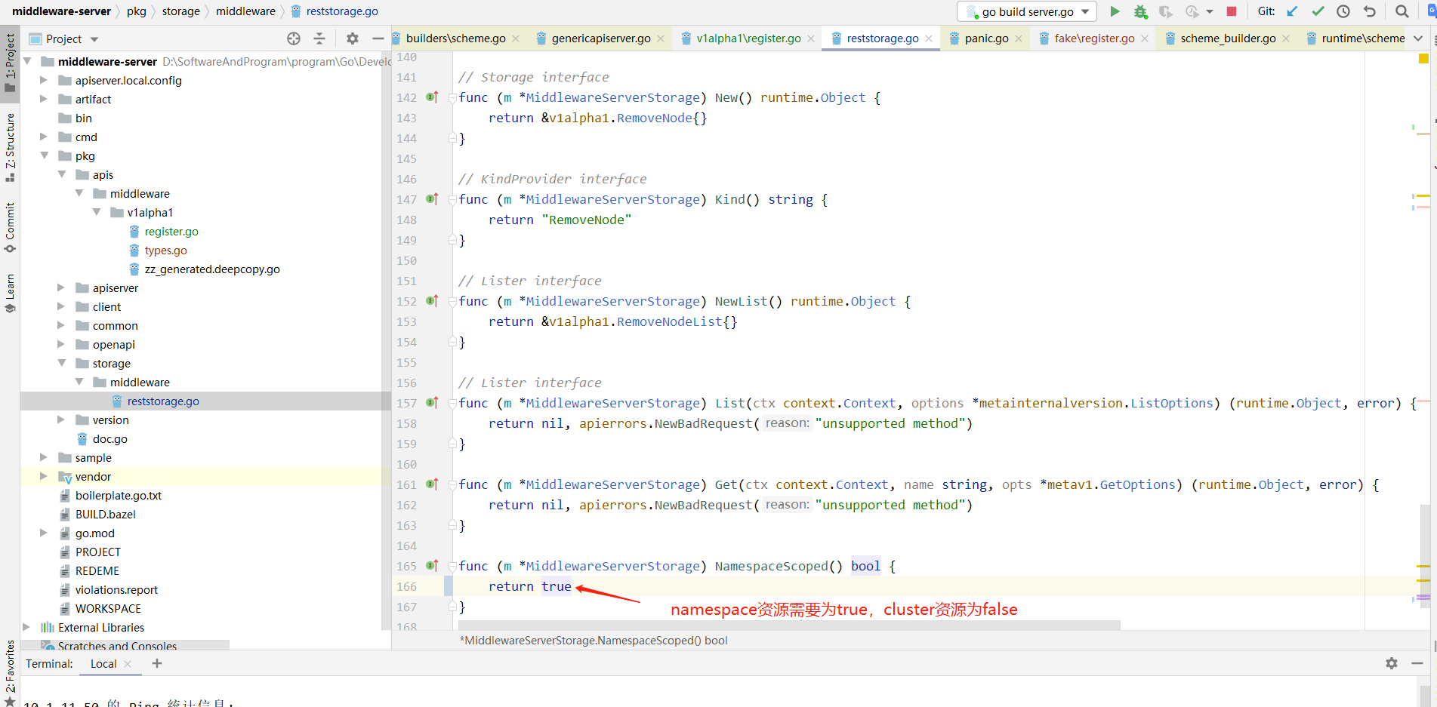Expand the artifact folder
The image size is (1437, 707).
(44, 99)
